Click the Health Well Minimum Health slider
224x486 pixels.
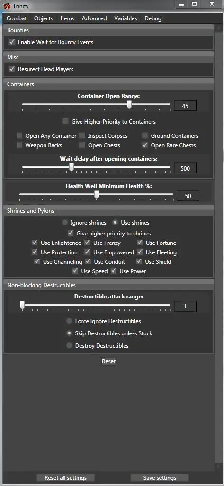[x=96, y=195]
